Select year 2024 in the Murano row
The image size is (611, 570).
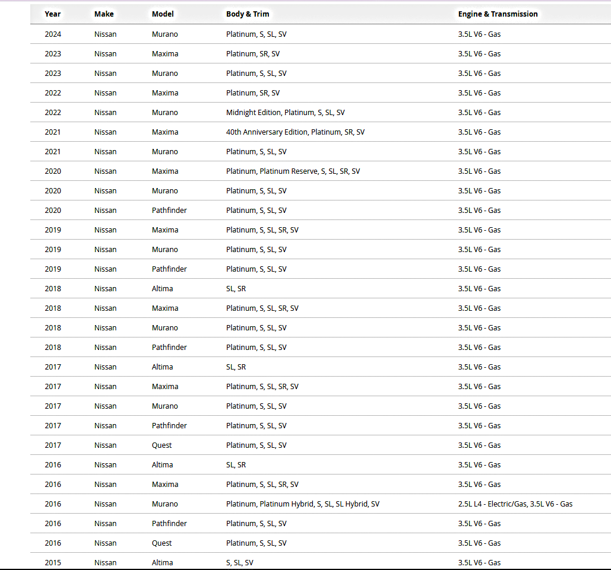click(53, 34)
